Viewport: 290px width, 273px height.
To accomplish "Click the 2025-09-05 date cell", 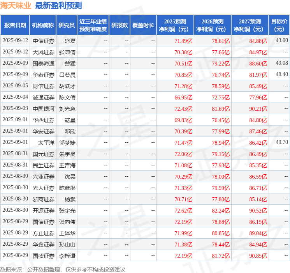I will (15, 86).
